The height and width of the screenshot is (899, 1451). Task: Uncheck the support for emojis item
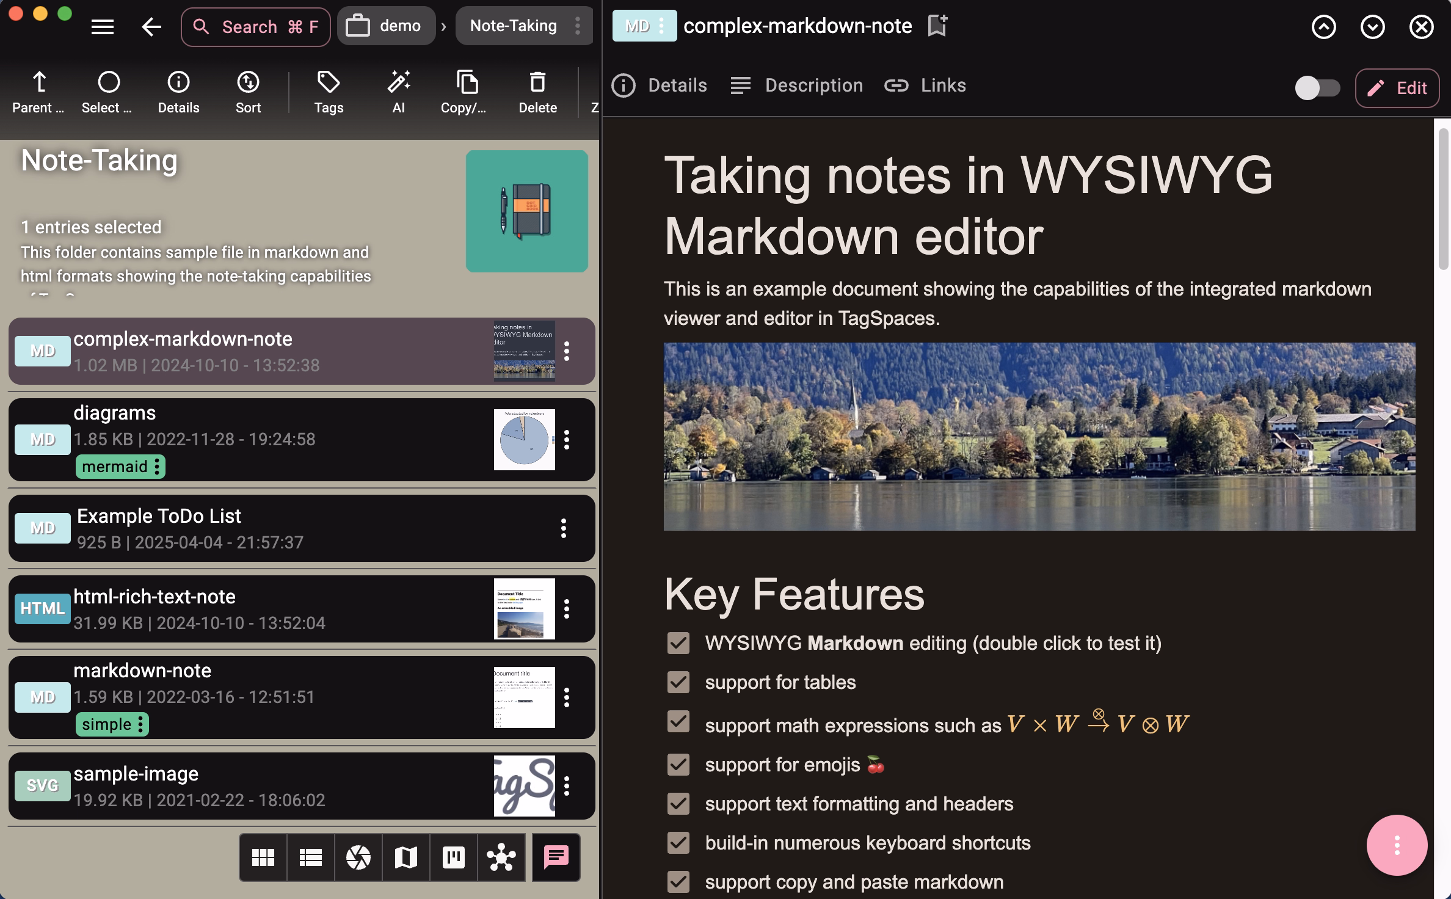tap(678, 764)
